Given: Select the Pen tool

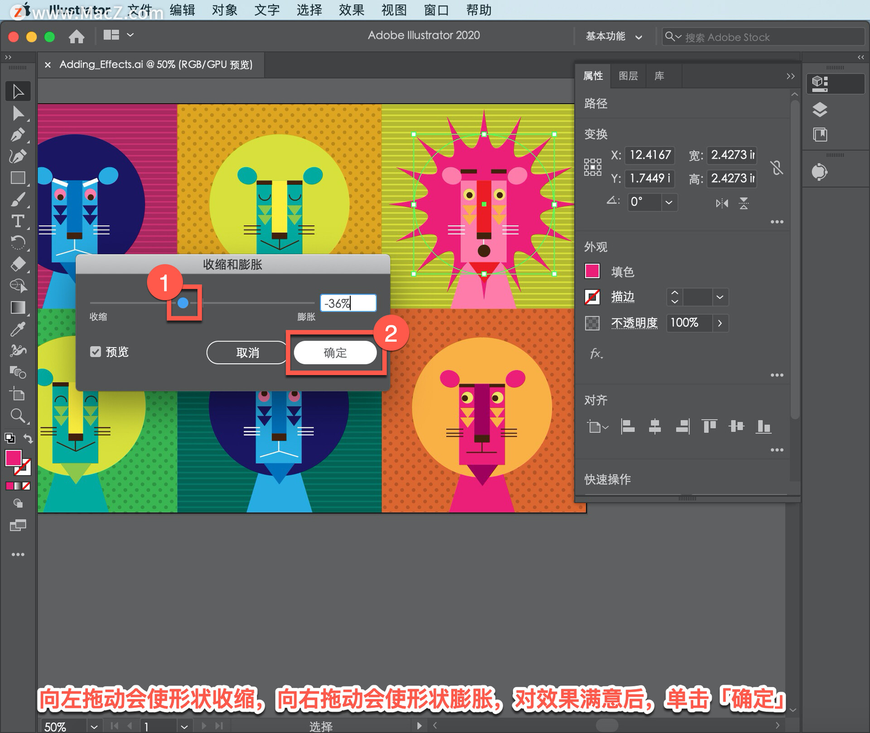Looking at the screenshot, I should pyautogui.click(x=18, y=135).
